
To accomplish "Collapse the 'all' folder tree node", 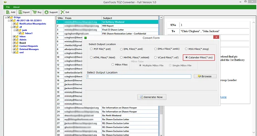I will (12, 27).
